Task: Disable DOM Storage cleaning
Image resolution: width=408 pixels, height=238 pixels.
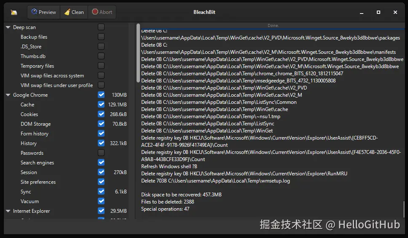Action: click(101, 124)
